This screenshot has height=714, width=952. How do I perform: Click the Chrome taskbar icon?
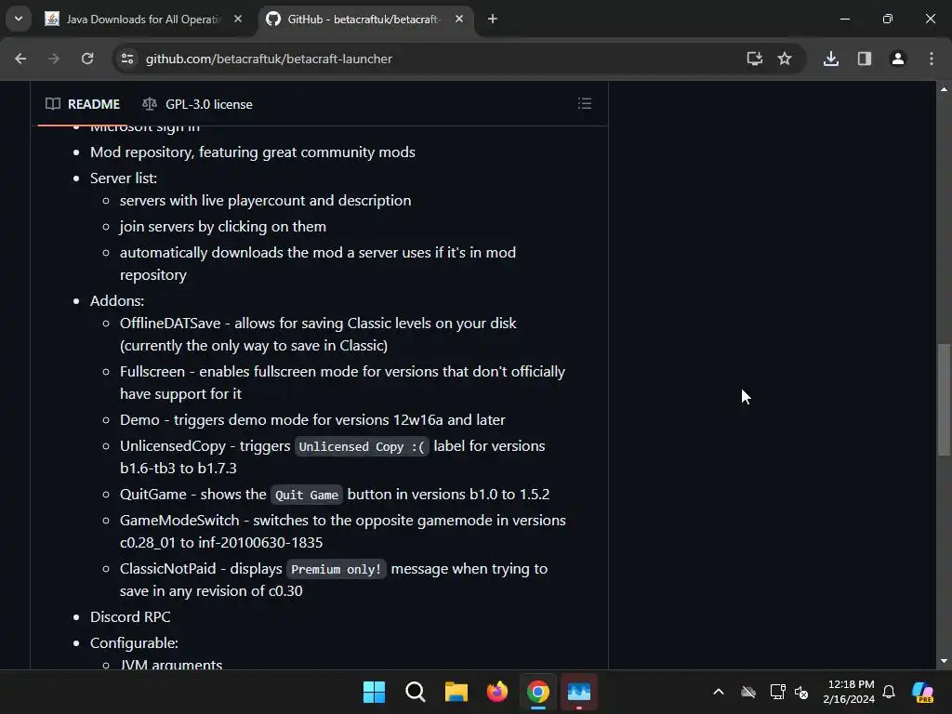538,692
